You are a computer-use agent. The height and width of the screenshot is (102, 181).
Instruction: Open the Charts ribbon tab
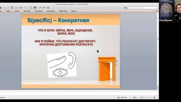coord(17,11)
